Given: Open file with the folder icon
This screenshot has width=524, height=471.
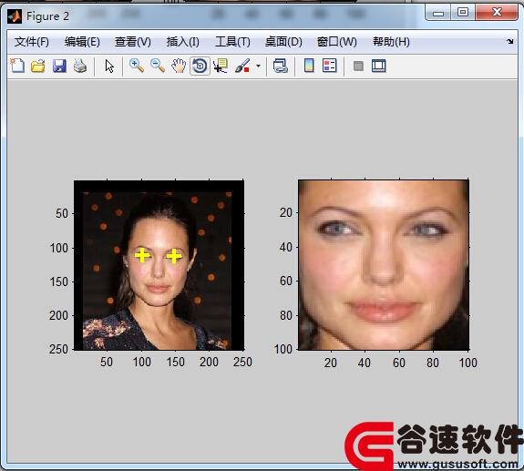Looking at the screenshot, I should [x=38, y=66].
